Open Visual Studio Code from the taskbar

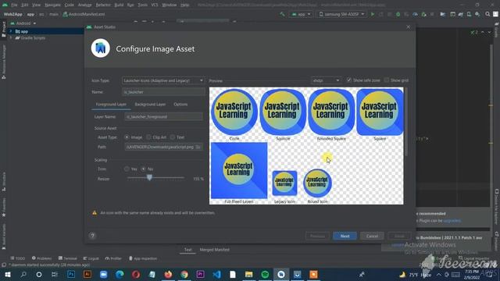(x=217, y=274)
